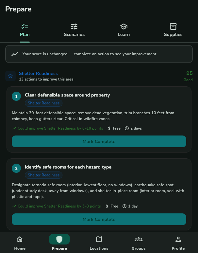Mark 'Clear defensible space' action complete
198x253 pixels.
pos(99,141)
